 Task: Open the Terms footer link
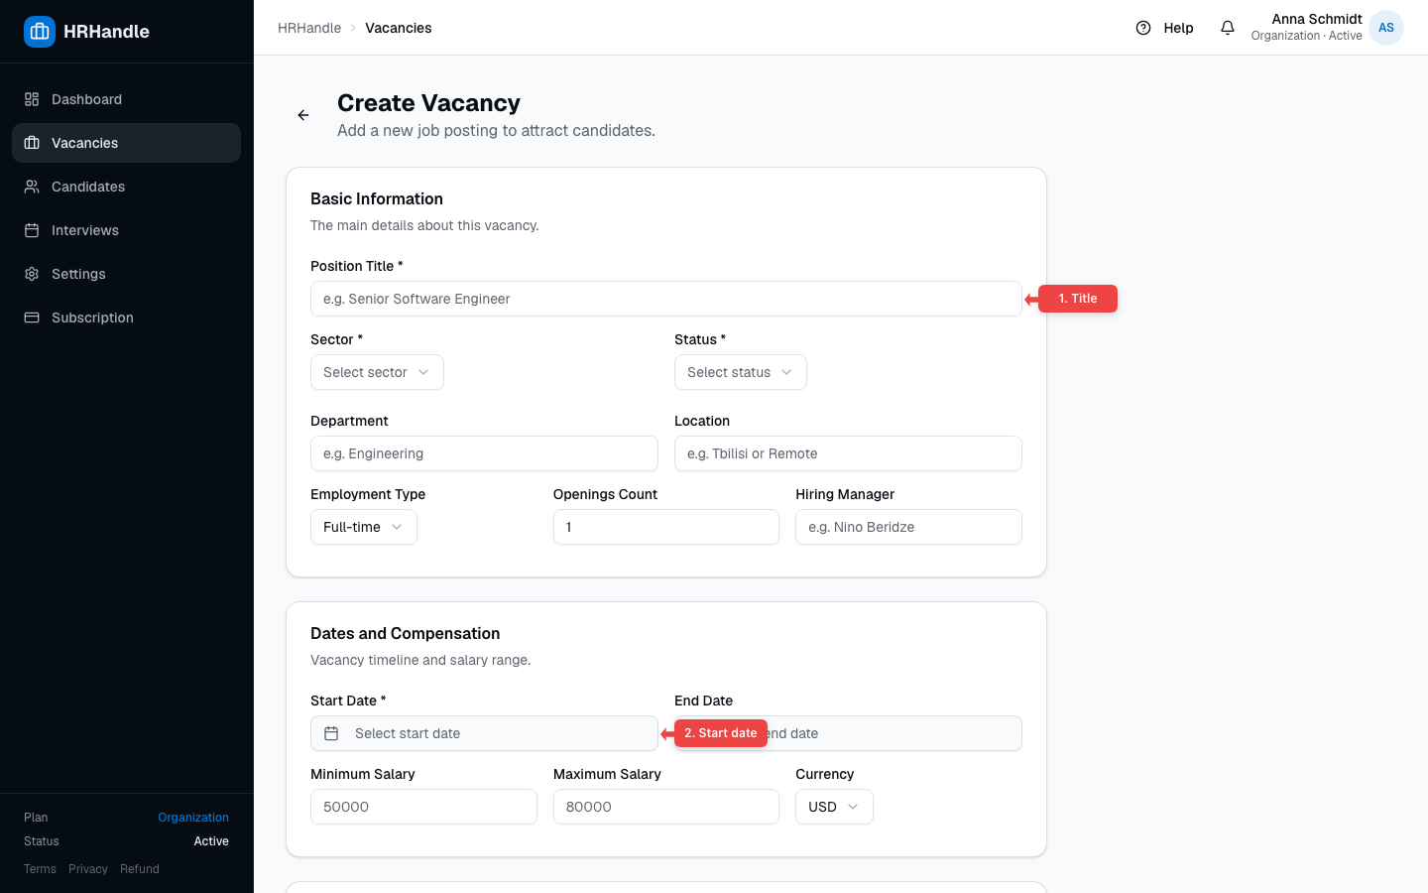(x=40, y=869)
